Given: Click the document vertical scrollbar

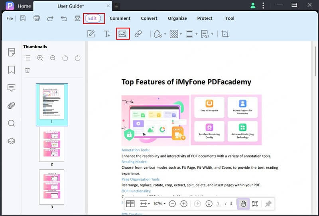Looking at the screenshot, I should coord(315,61).
